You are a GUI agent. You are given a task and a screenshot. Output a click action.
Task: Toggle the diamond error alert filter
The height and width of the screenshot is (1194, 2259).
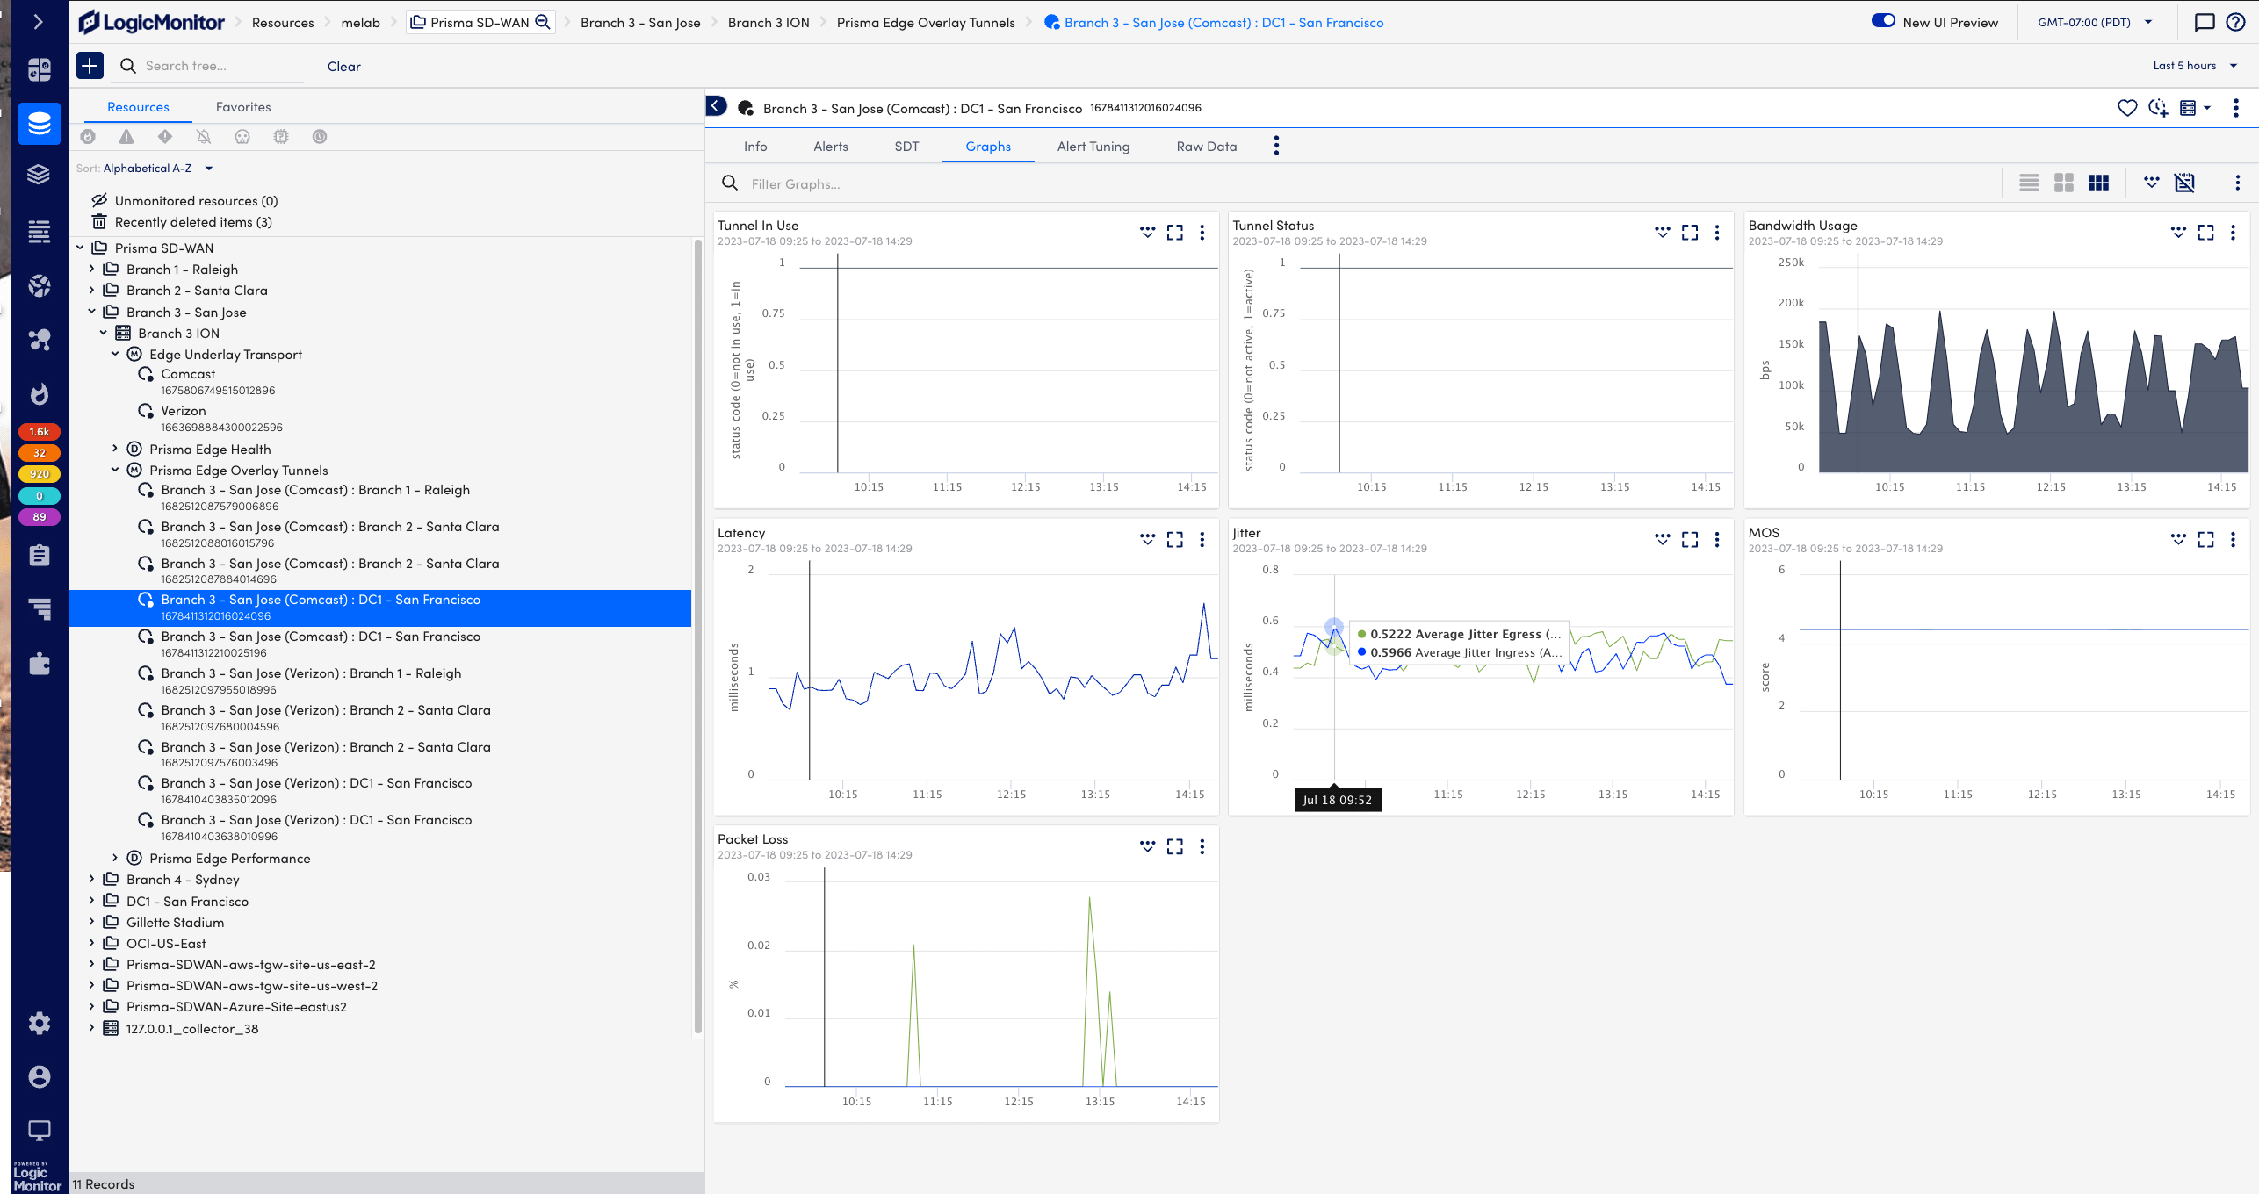point(165,137)
